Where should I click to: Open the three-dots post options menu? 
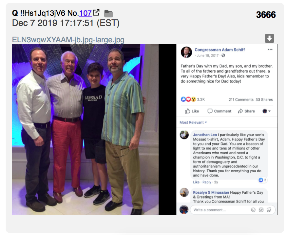(x=270, y=50)
